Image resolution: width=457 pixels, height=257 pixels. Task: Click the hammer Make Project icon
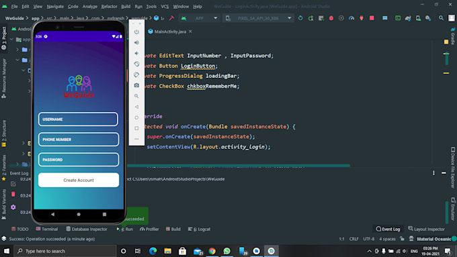pos(171,18)
